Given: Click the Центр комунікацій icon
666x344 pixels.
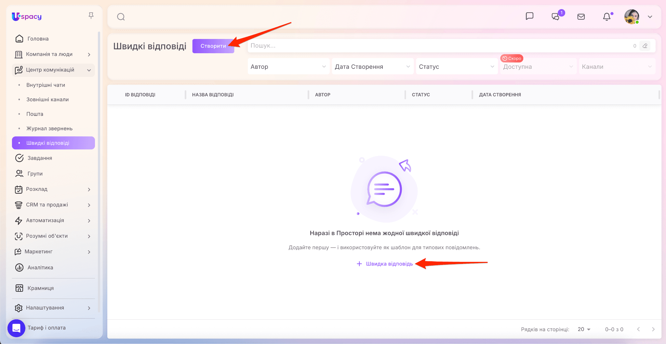Looking at the screenshot, I should coord(19,70).
